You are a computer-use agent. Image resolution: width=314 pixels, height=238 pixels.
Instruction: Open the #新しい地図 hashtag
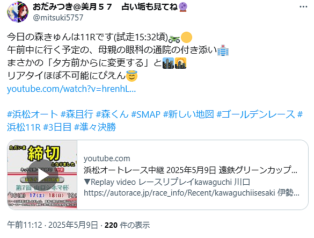[188, 114]
